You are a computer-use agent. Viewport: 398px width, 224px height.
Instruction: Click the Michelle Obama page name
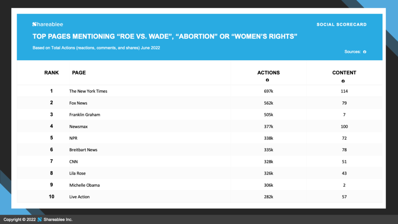tap(84, 185)
